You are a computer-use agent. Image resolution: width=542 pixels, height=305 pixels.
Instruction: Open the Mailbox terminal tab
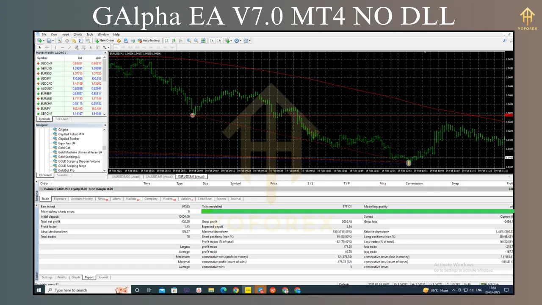[132, 199]
